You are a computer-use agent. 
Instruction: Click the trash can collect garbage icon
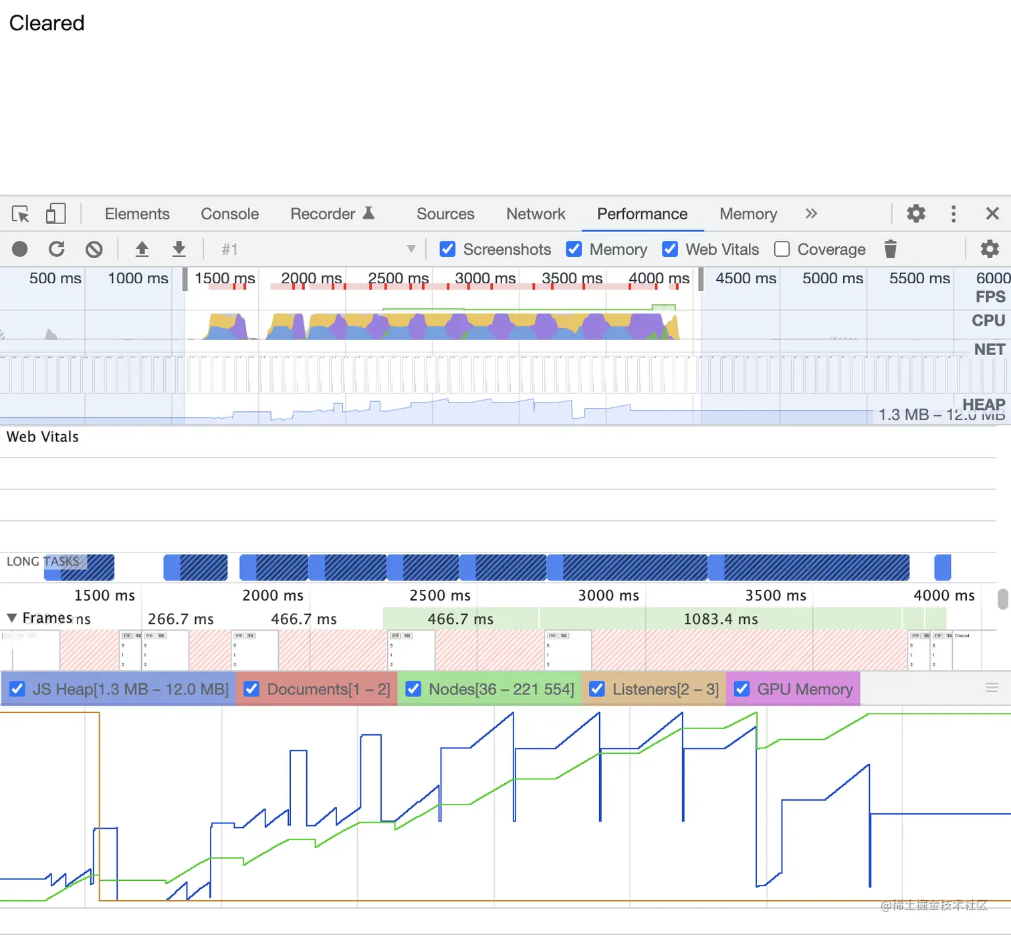(x=890, y=249)
